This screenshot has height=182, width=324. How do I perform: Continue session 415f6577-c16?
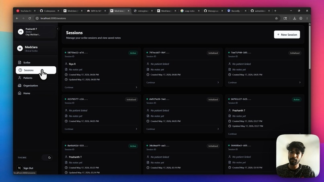click(69, 129)
